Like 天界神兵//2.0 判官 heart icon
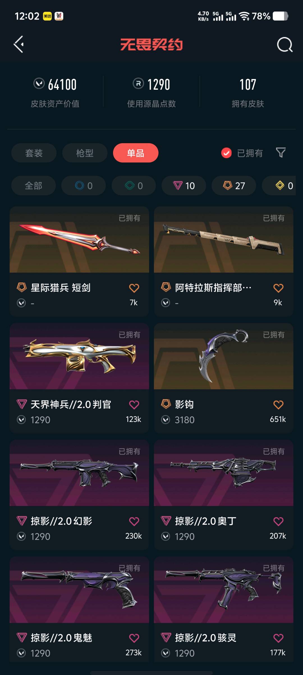The image size is (303, 675). pos(134,405)
